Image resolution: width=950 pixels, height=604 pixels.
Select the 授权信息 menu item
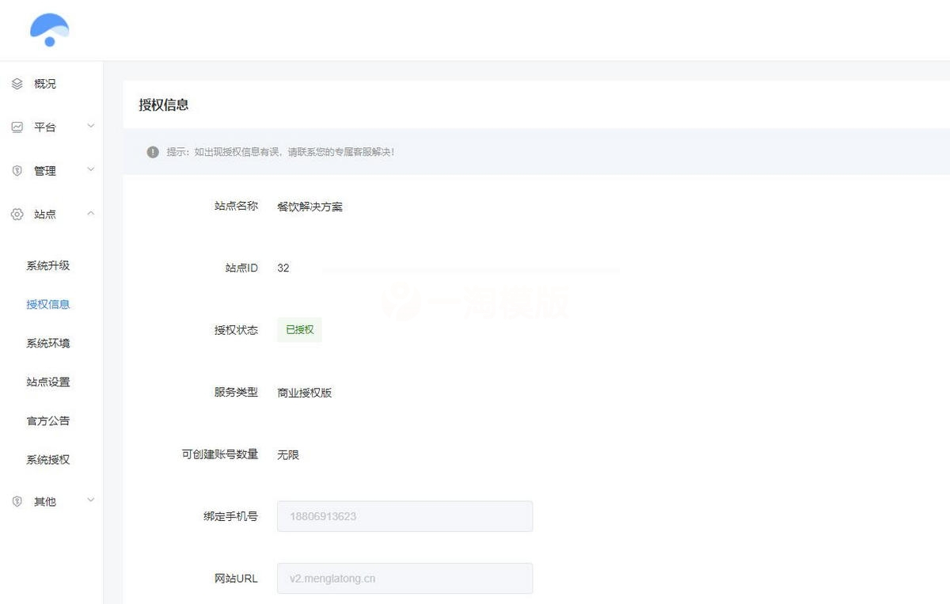[47, 304]
